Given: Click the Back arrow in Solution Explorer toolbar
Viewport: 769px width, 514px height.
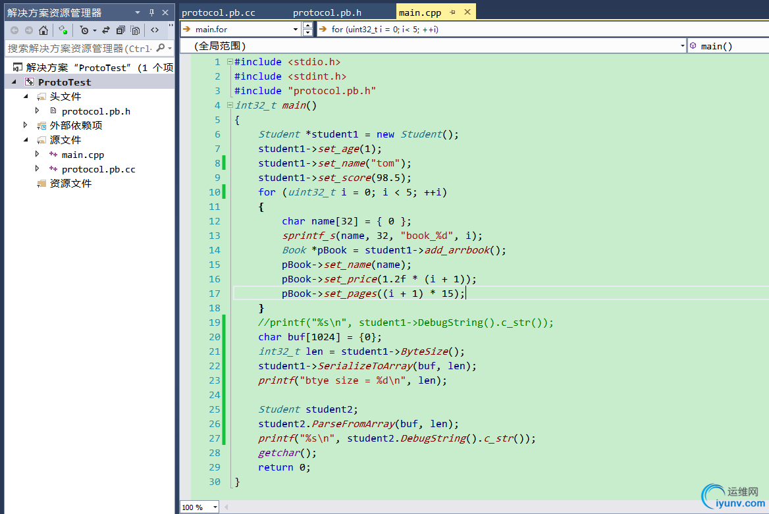Looking at the screenshot, I should [14, 30].
